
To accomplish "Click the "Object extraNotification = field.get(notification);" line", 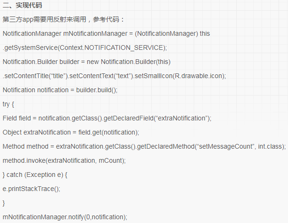I will pos(71,132).
